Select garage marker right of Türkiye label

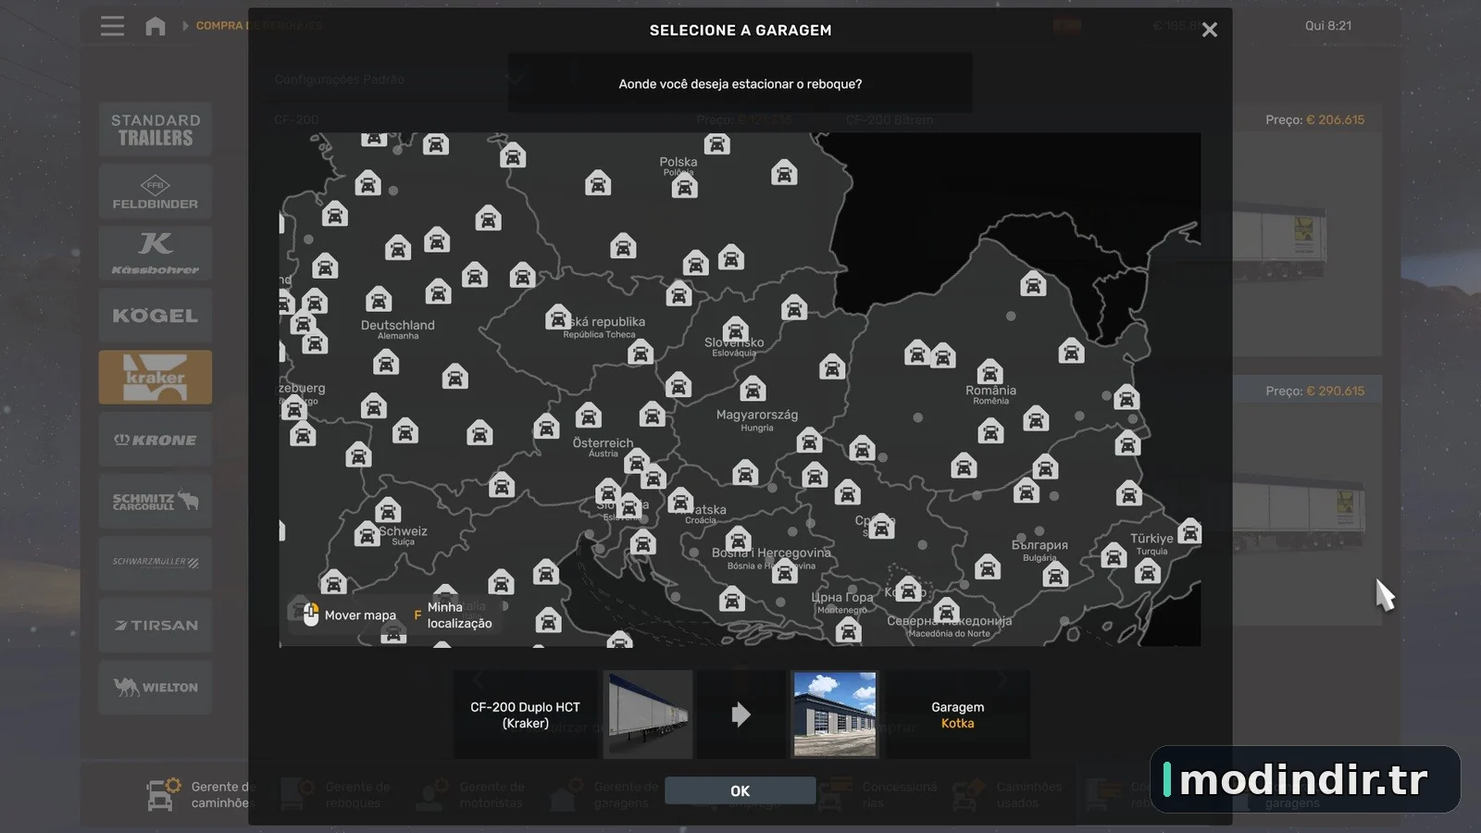click(1189, 531)
